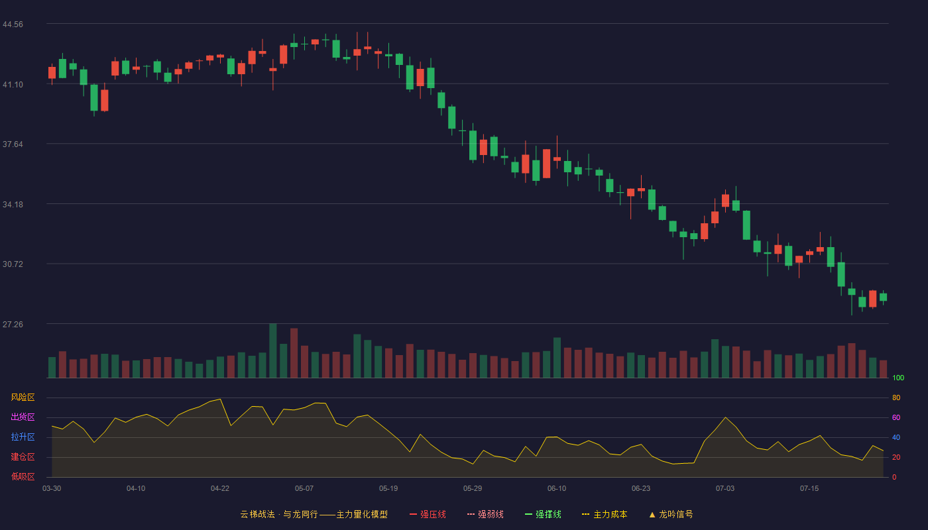Click the pink dashed 强弱线 legend marker
928x530 pixels.
tap(471, 514)
